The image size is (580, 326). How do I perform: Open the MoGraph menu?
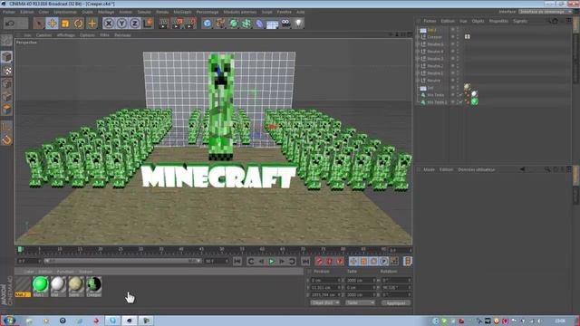[182, 12]
